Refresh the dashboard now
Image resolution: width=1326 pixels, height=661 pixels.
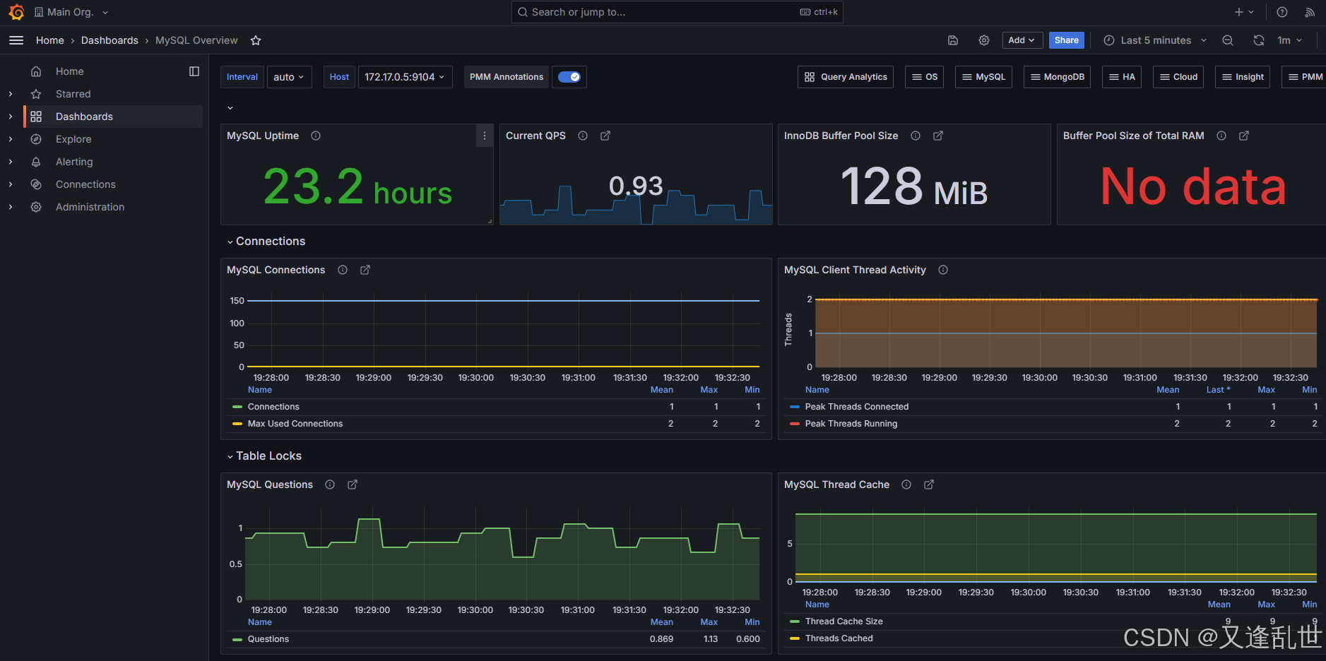click(1259, 40)
